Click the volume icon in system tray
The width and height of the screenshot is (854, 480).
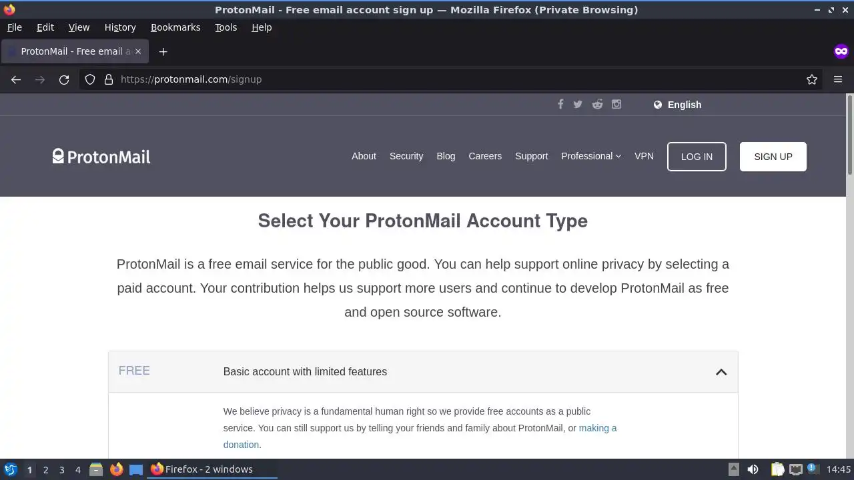coord(753,469)
